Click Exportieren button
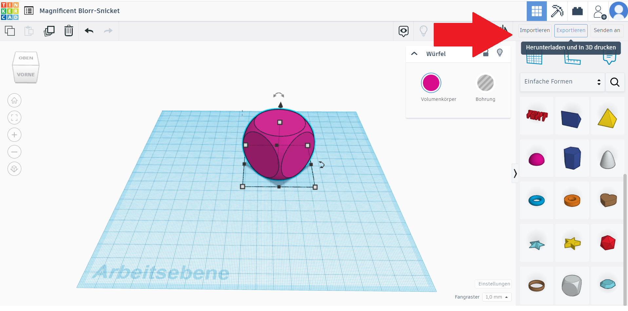The height and width of the screenshot is (311, 628). tap(571, 30)
